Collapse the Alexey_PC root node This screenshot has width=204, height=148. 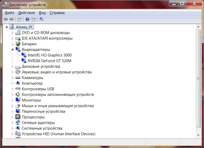[7, 27]
